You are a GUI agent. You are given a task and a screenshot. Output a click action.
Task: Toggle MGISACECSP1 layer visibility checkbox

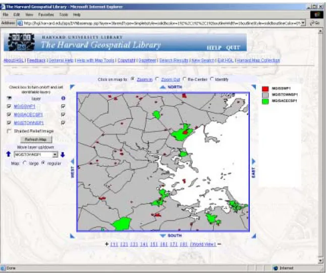coord(9,115)
